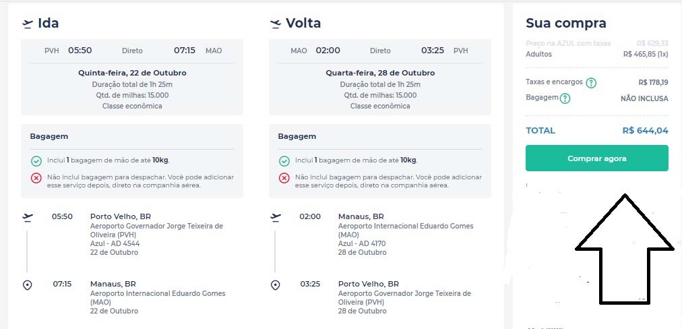Click the Quarta-feira, 28 de Outubro date

click(380, 73)
